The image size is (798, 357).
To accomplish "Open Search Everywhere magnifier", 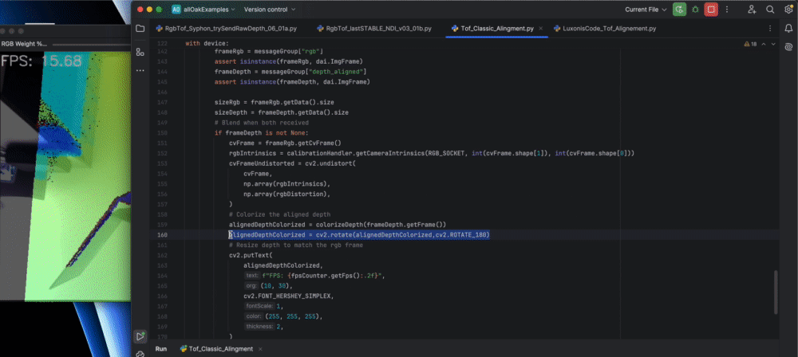I will [x=770, y=9].
